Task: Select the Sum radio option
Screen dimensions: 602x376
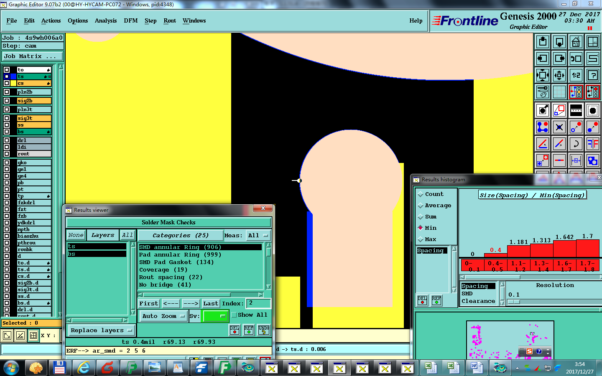Action: (x=427, y=217)
